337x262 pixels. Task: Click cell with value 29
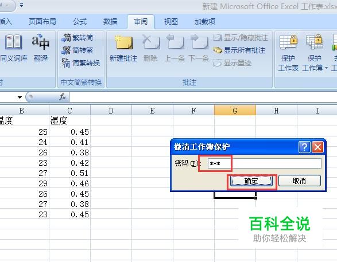pos(25,183)
